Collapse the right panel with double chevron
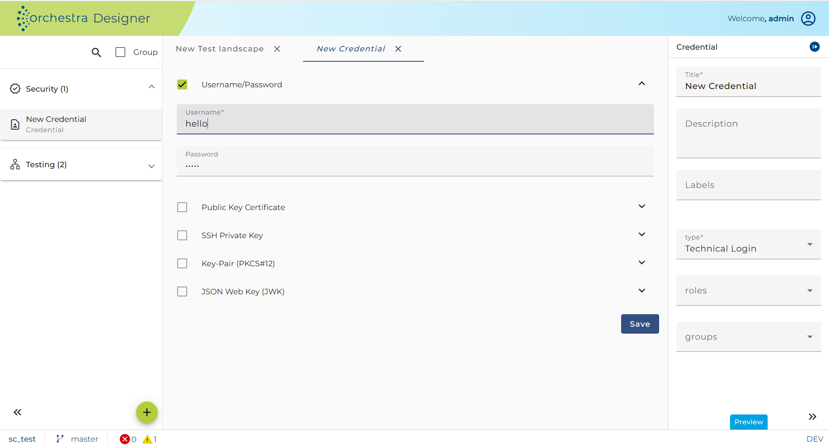 [812, 417]
